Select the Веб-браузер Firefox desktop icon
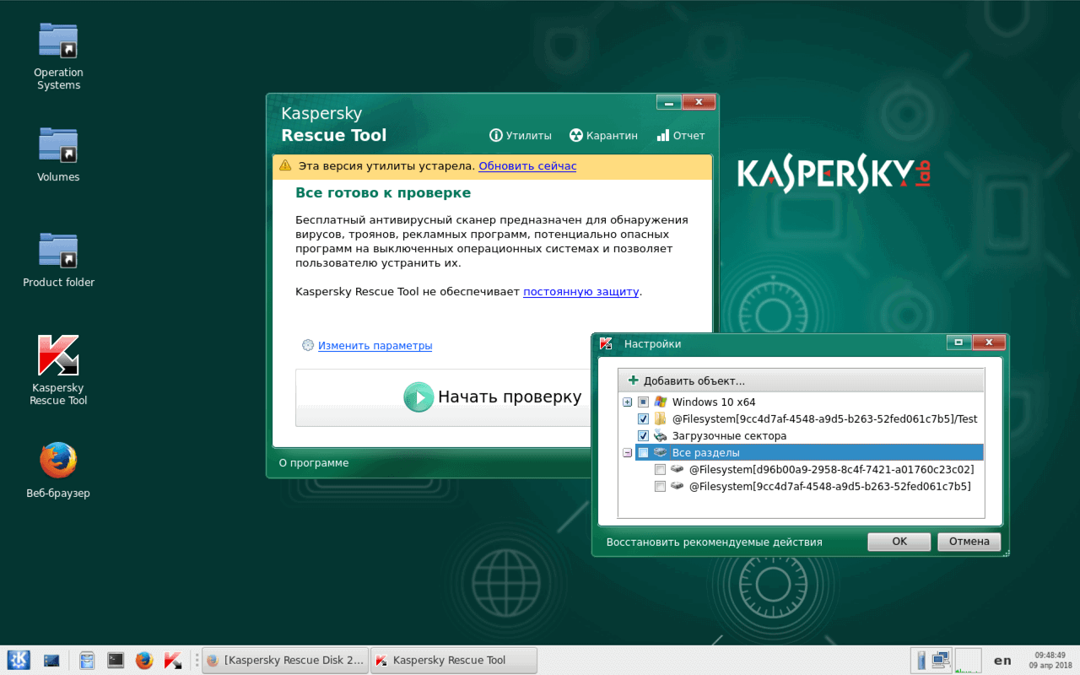 pos(58,469)
